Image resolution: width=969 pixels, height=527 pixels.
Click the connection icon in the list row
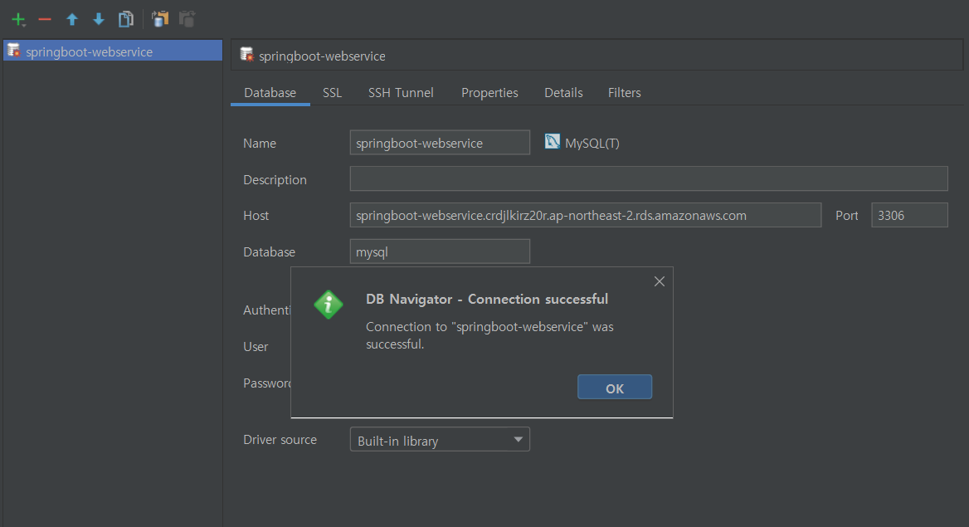pyautogui.click(x=13, y=50)
